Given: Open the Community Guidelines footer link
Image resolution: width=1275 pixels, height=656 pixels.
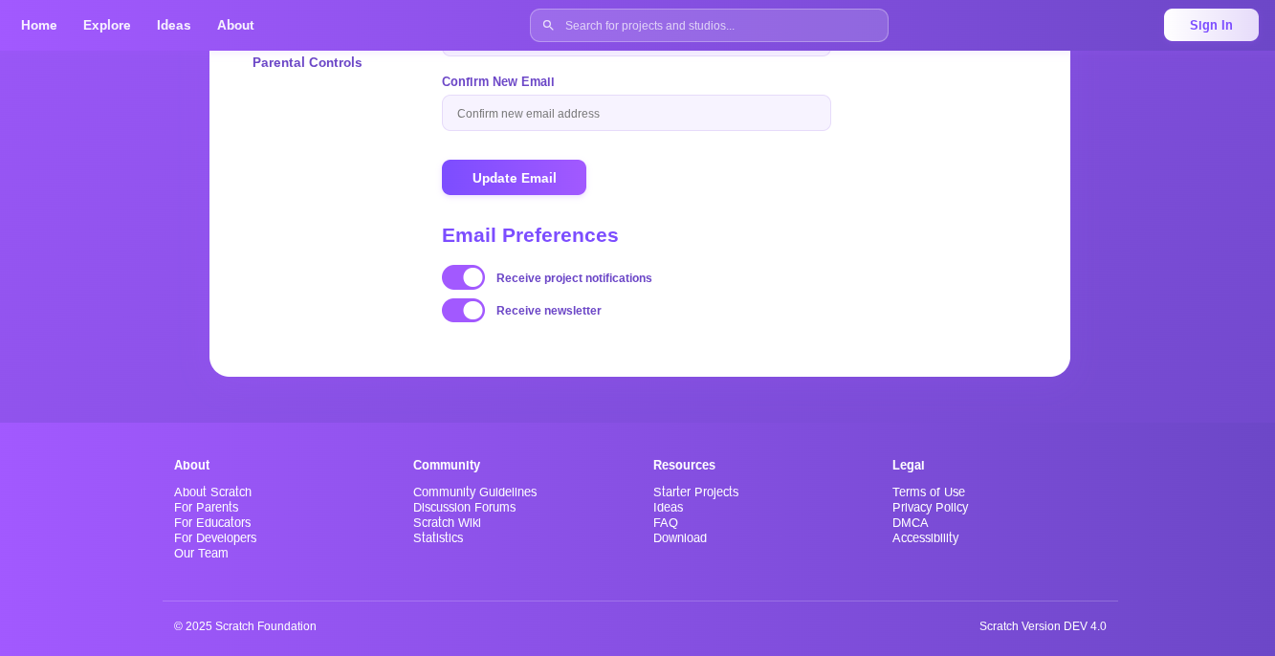Looking at the screenshot, I should [474, 492].
